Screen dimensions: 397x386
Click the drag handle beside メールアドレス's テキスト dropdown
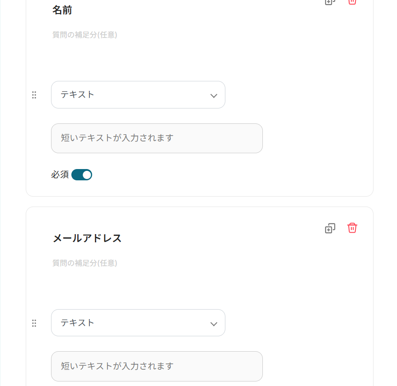coord(34,323)
